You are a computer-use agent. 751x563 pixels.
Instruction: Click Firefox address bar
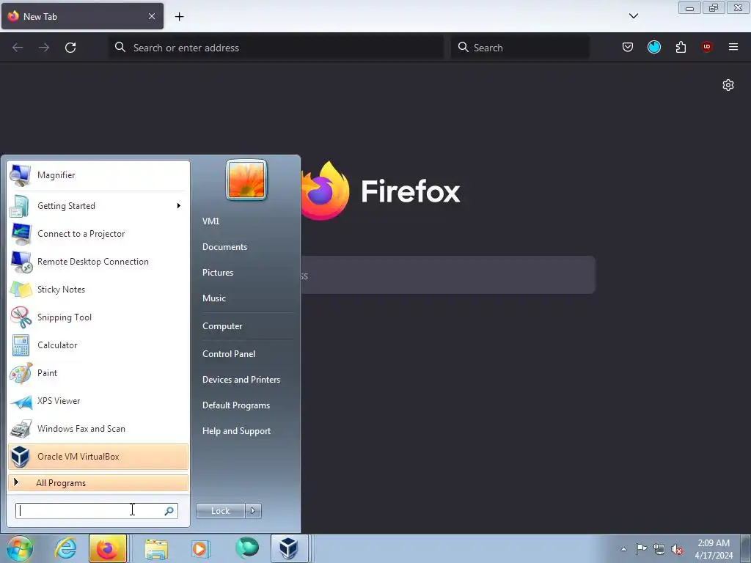[x=276, y=48]
